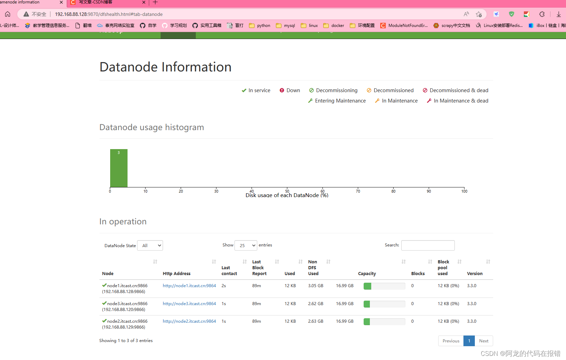Open the browser extensions puzzle icon
Screen dimensions: 566x360
click(x=542, y=14)
